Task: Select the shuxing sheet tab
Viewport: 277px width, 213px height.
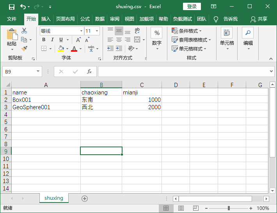Action: click(54, 198)
